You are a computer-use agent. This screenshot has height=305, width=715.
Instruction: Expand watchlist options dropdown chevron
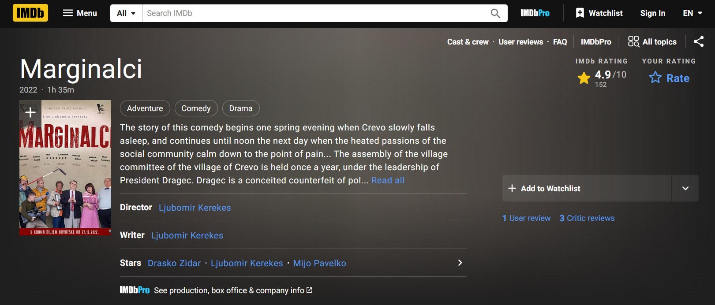(685, 188)
